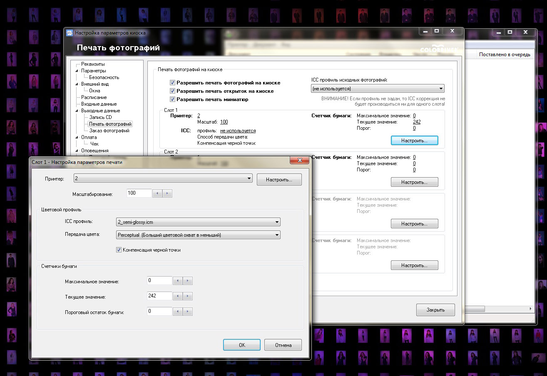Click the kiosk settings window title icon
Screen dimensions: 547x376
(x=70, y=32)
